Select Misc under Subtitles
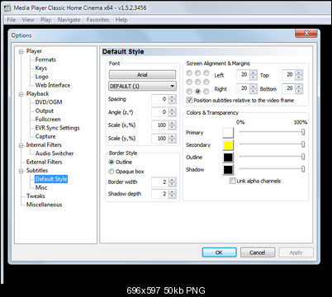Screen dimensions: 332x297 (41, 187)
